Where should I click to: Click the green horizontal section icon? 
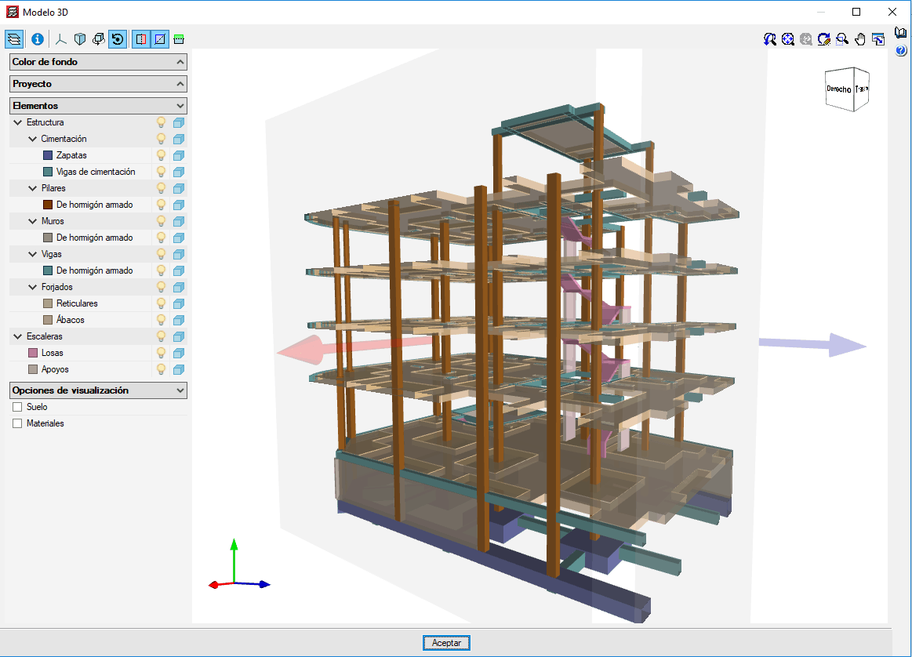(x=179, y=39)
